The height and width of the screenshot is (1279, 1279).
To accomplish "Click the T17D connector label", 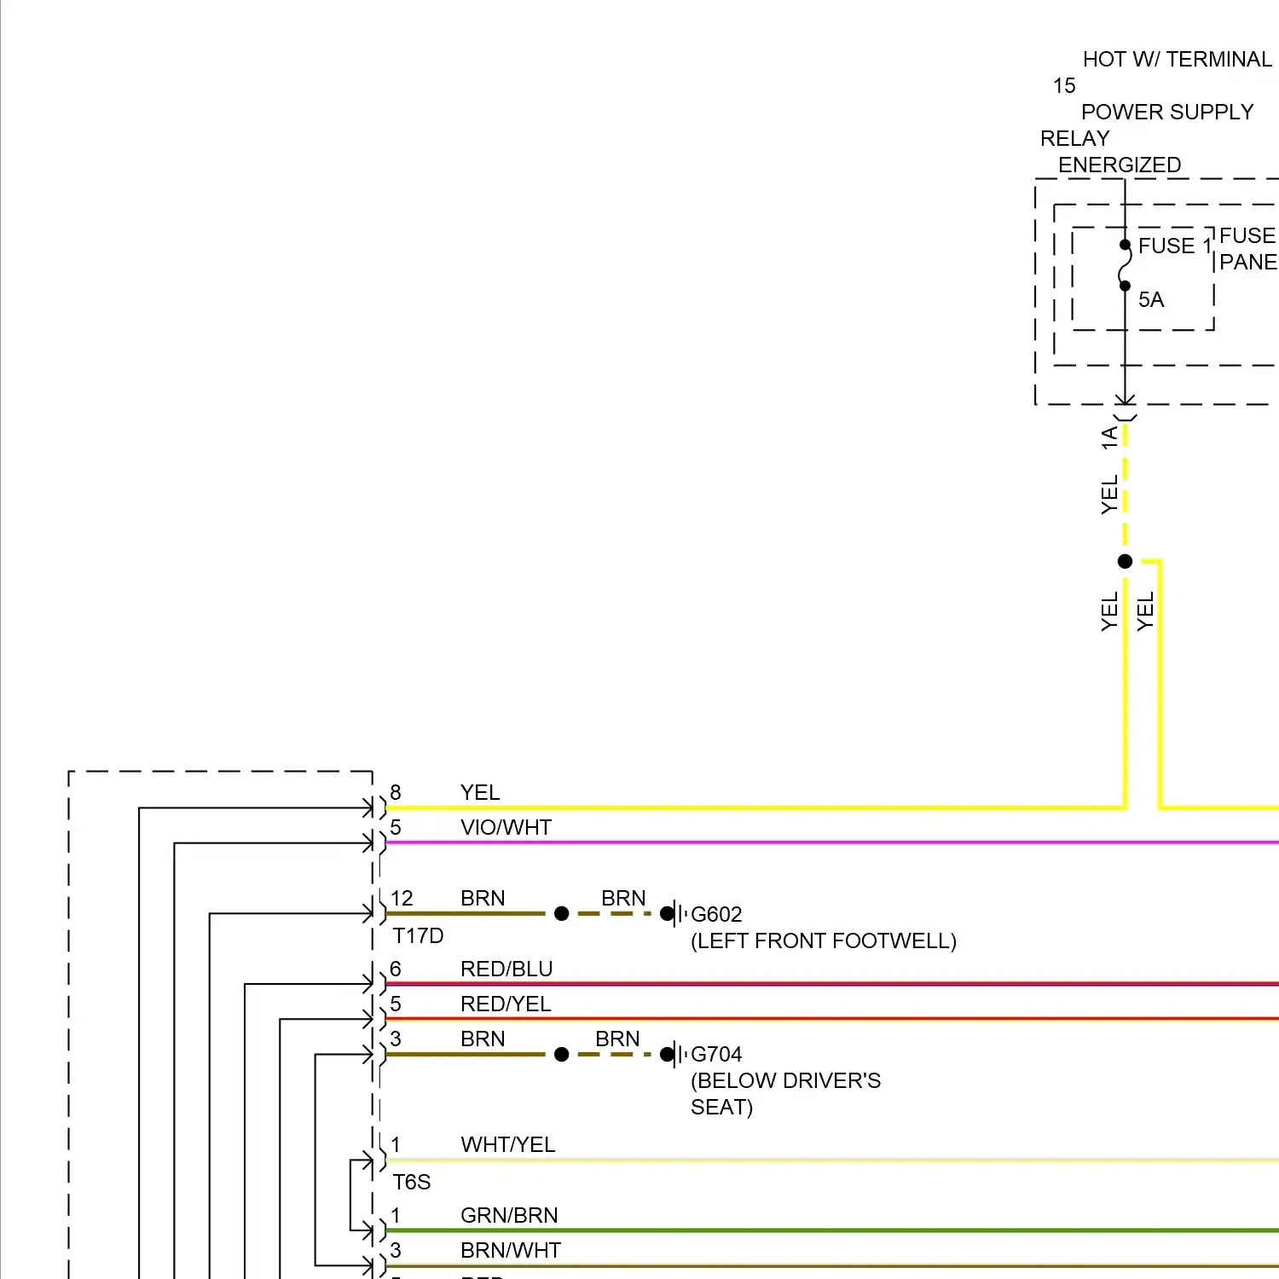I will coord(418,935).
